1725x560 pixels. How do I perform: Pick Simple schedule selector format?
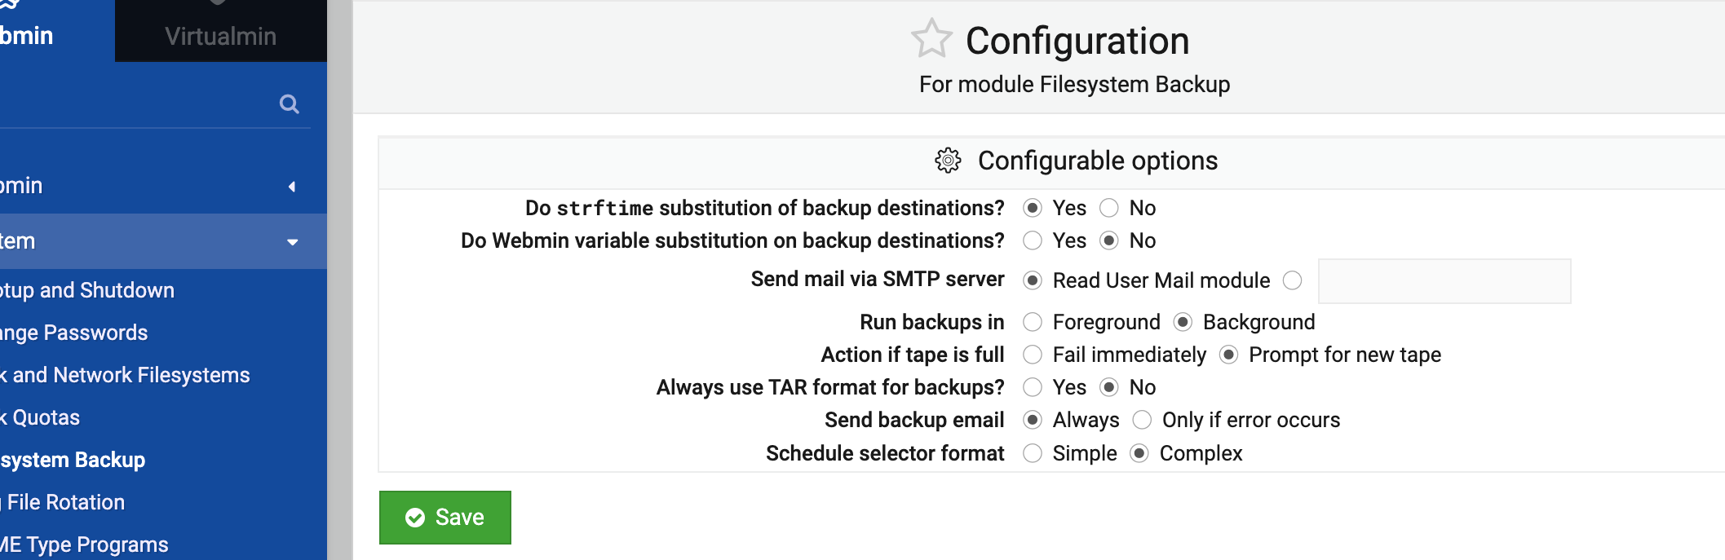[1033, 453]
